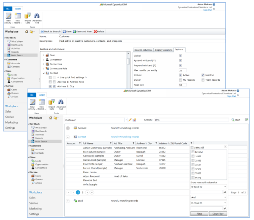Click Import Data icon in front window ribbon

coord(52,102)
